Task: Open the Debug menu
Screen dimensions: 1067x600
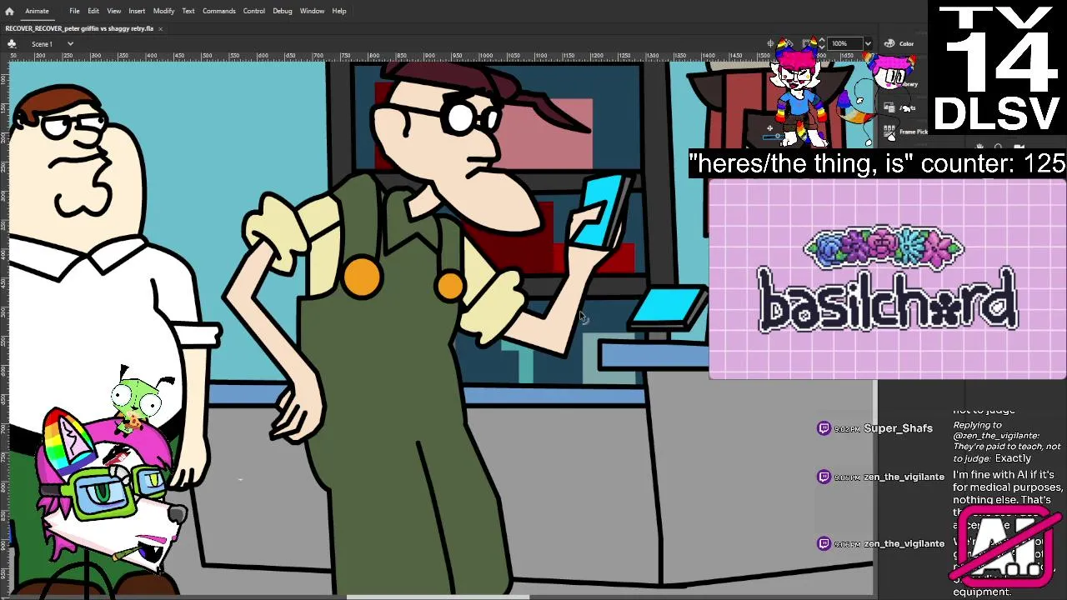Action: [282, 11]
